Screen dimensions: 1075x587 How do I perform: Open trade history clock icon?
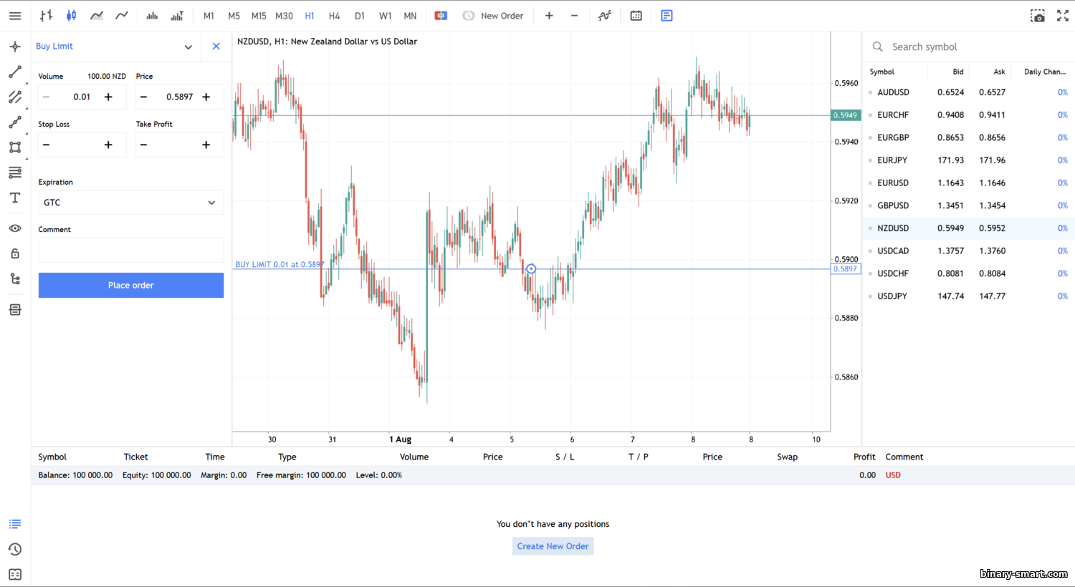15,550
